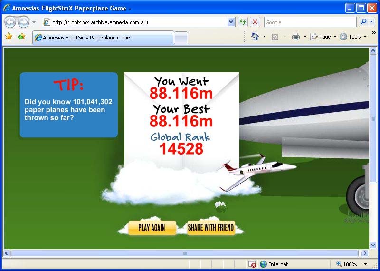Image resolution: width=380 pixels, height=271 pixels.
Task: Click the TIP heading in blue box
Action: pyautogui.click(x=68, y=85)
